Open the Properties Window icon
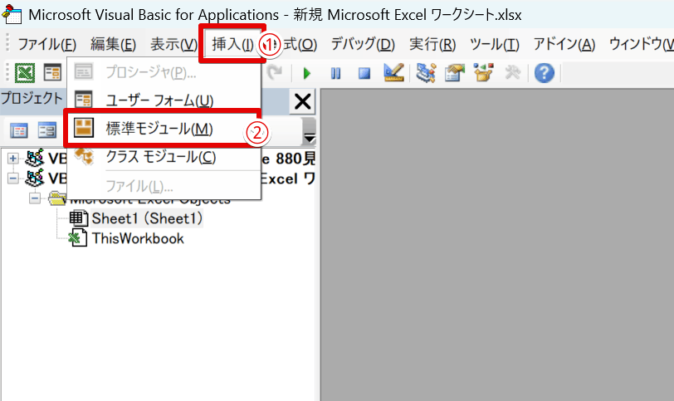The width and height of the screenshot is (674, 401). pos(453,74)
